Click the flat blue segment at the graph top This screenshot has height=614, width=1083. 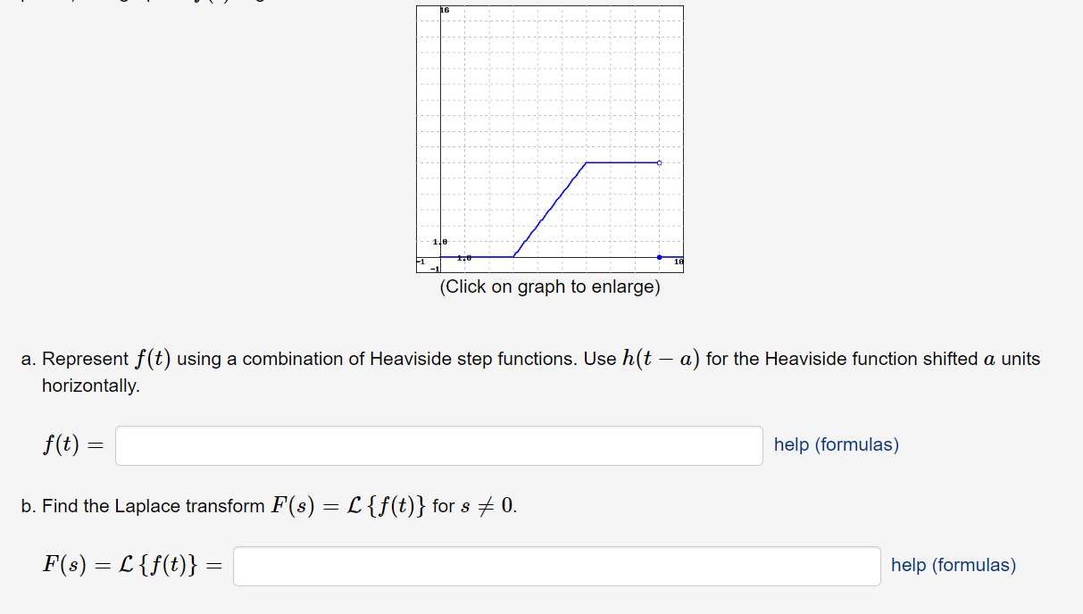click(x=621, y=162)
